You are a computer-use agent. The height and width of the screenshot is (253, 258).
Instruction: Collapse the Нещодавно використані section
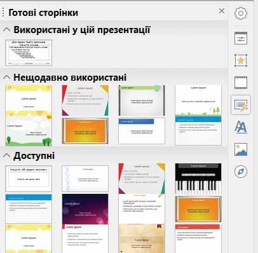pos(6,78)
